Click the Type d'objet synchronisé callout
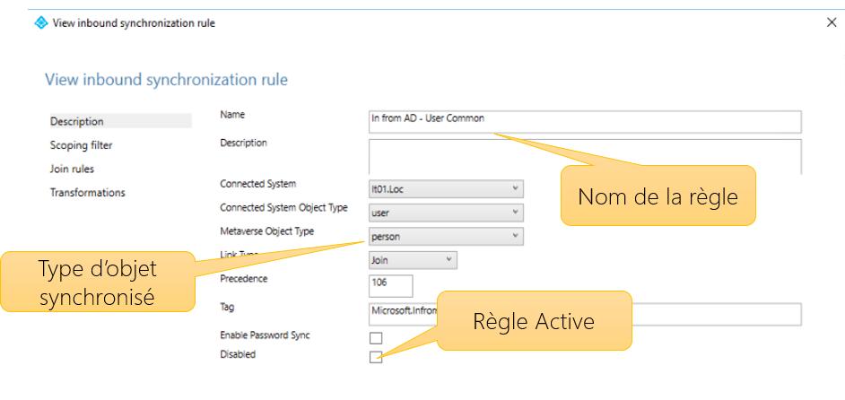Image resolution: width=845 pixels, height=400 pixels. [x=97, y=282]
